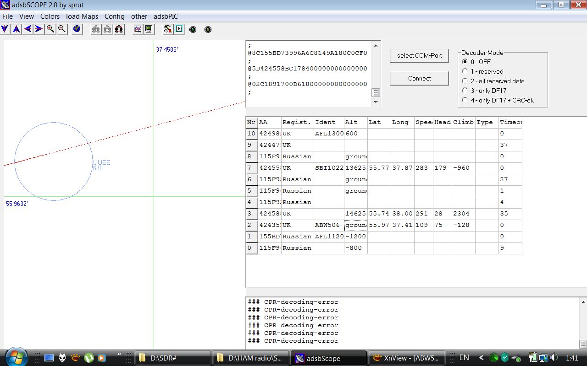Switch to XnView taskbar window

(406, 358)
